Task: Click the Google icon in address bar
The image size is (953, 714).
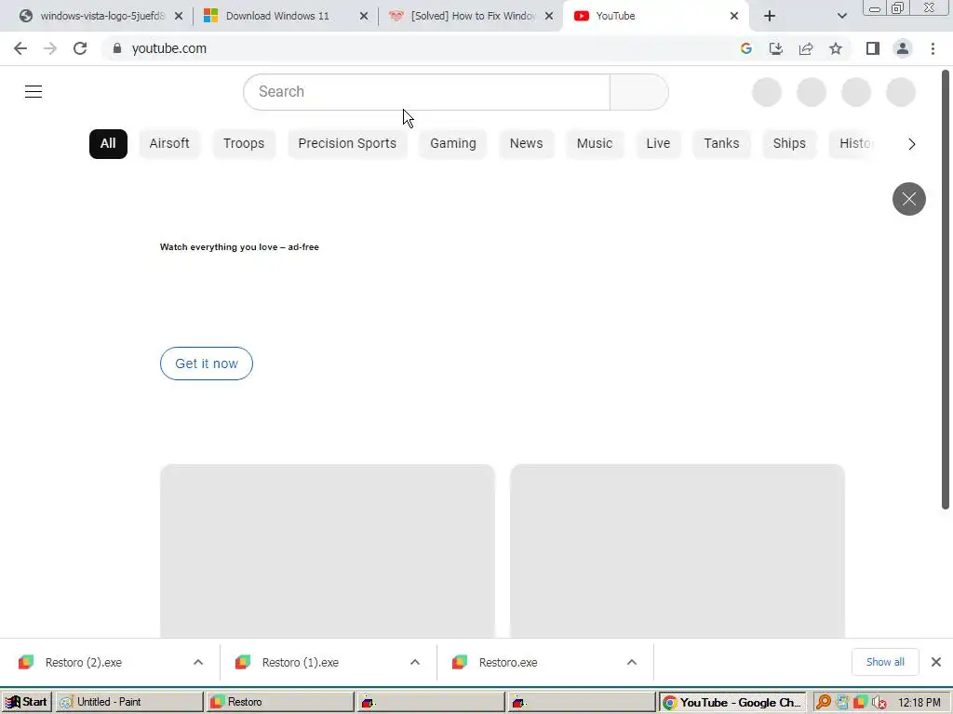Action: point(746,48)
